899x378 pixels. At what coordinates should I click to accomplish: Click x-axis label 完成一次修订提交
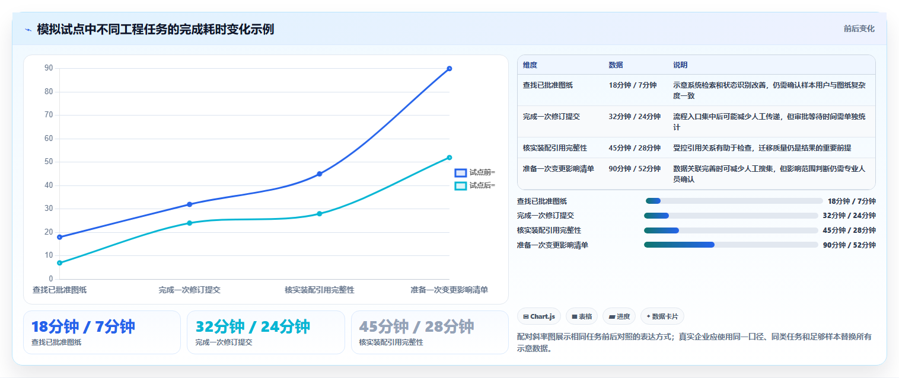(190, 290)
